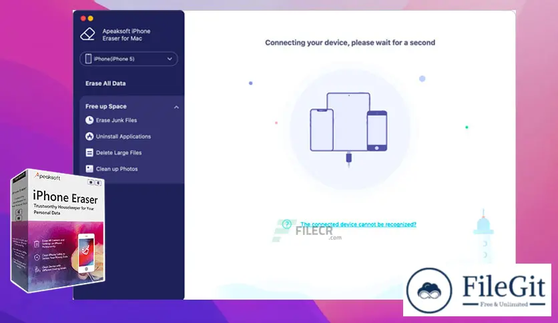Open 'The connected device cannot be recognized?' link
Viewport: 558px width, 323px height.
tap(358, 224)
